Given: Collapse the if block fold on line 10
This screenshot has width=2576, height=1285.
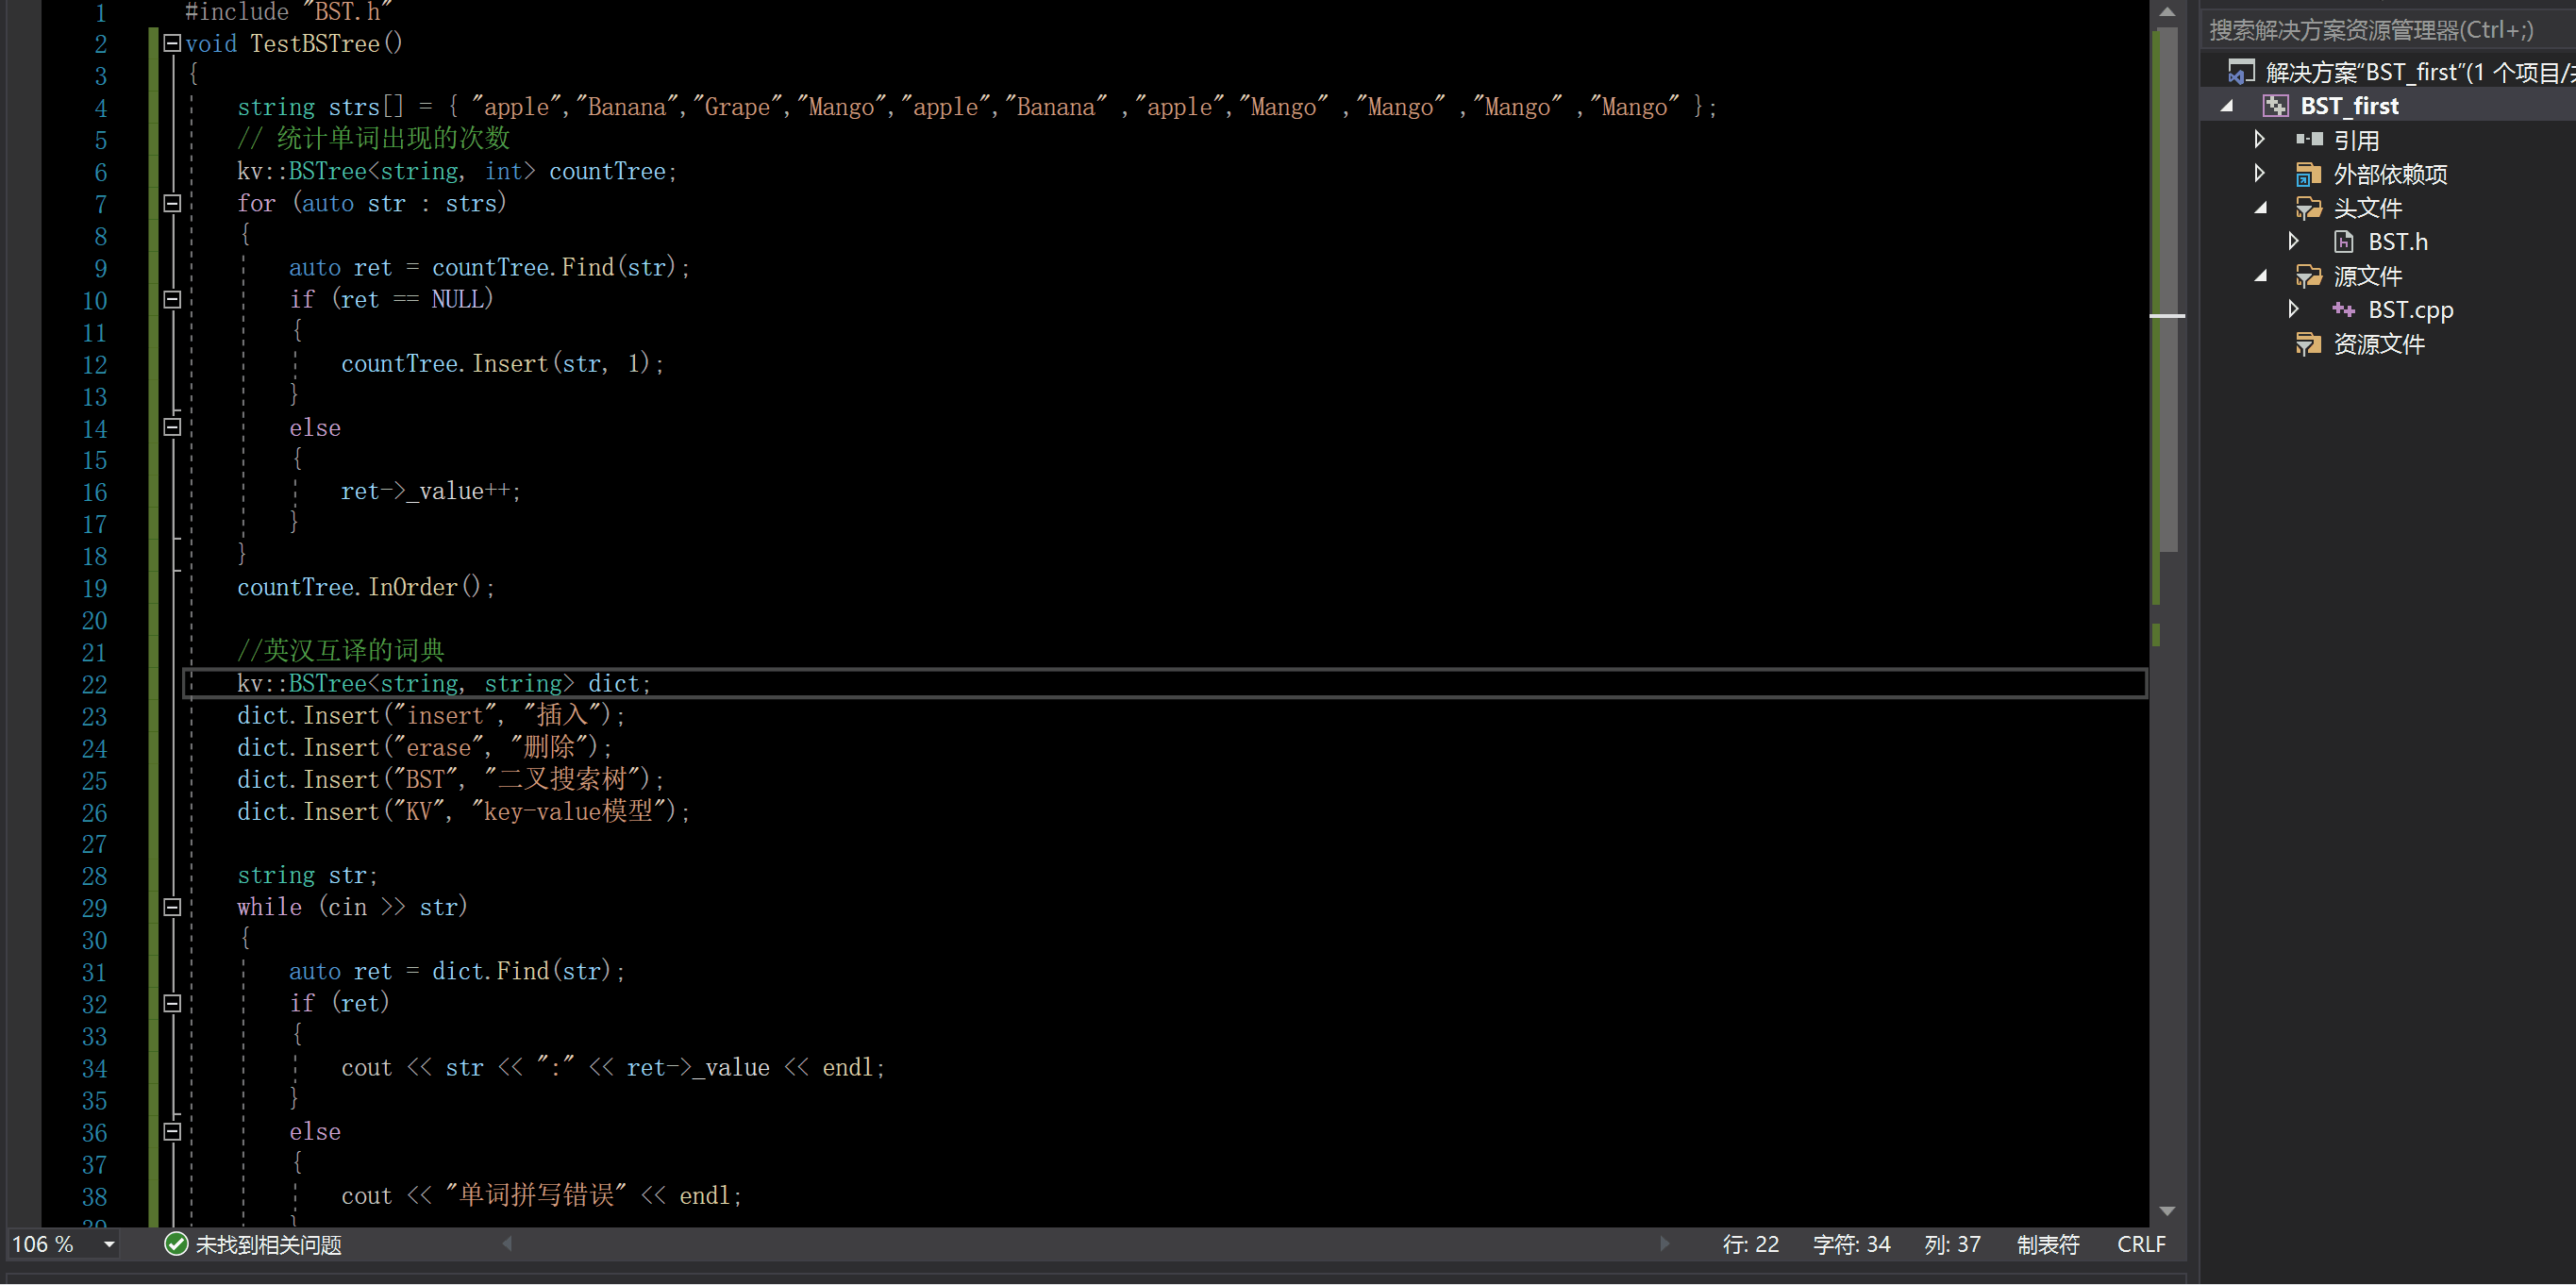Looking at the screenshot, I should pos(172,299).
